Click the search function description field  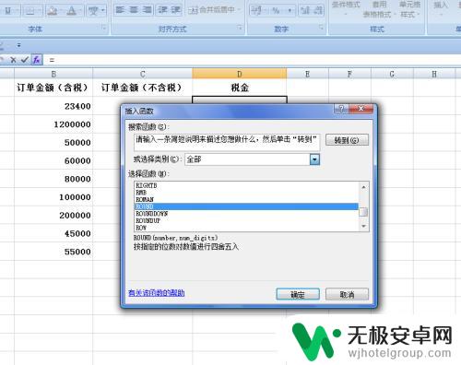coord(227,142)
